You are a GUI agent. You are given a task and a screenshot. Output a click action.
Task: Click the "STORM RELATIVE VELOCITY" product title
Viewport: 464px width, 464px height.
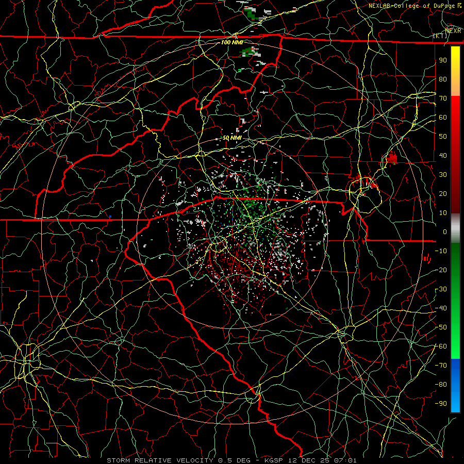point(160,460)
